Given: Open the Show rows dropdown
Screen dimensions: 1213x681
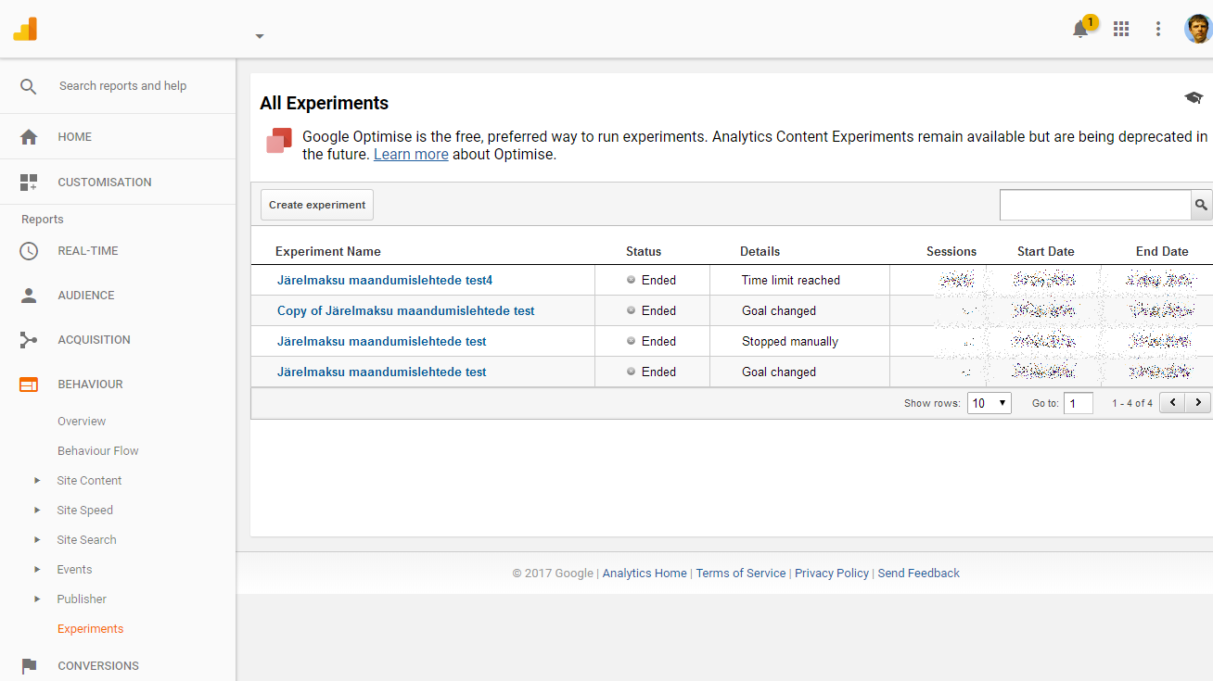Looking at the screenshot, I should (989, 403).
